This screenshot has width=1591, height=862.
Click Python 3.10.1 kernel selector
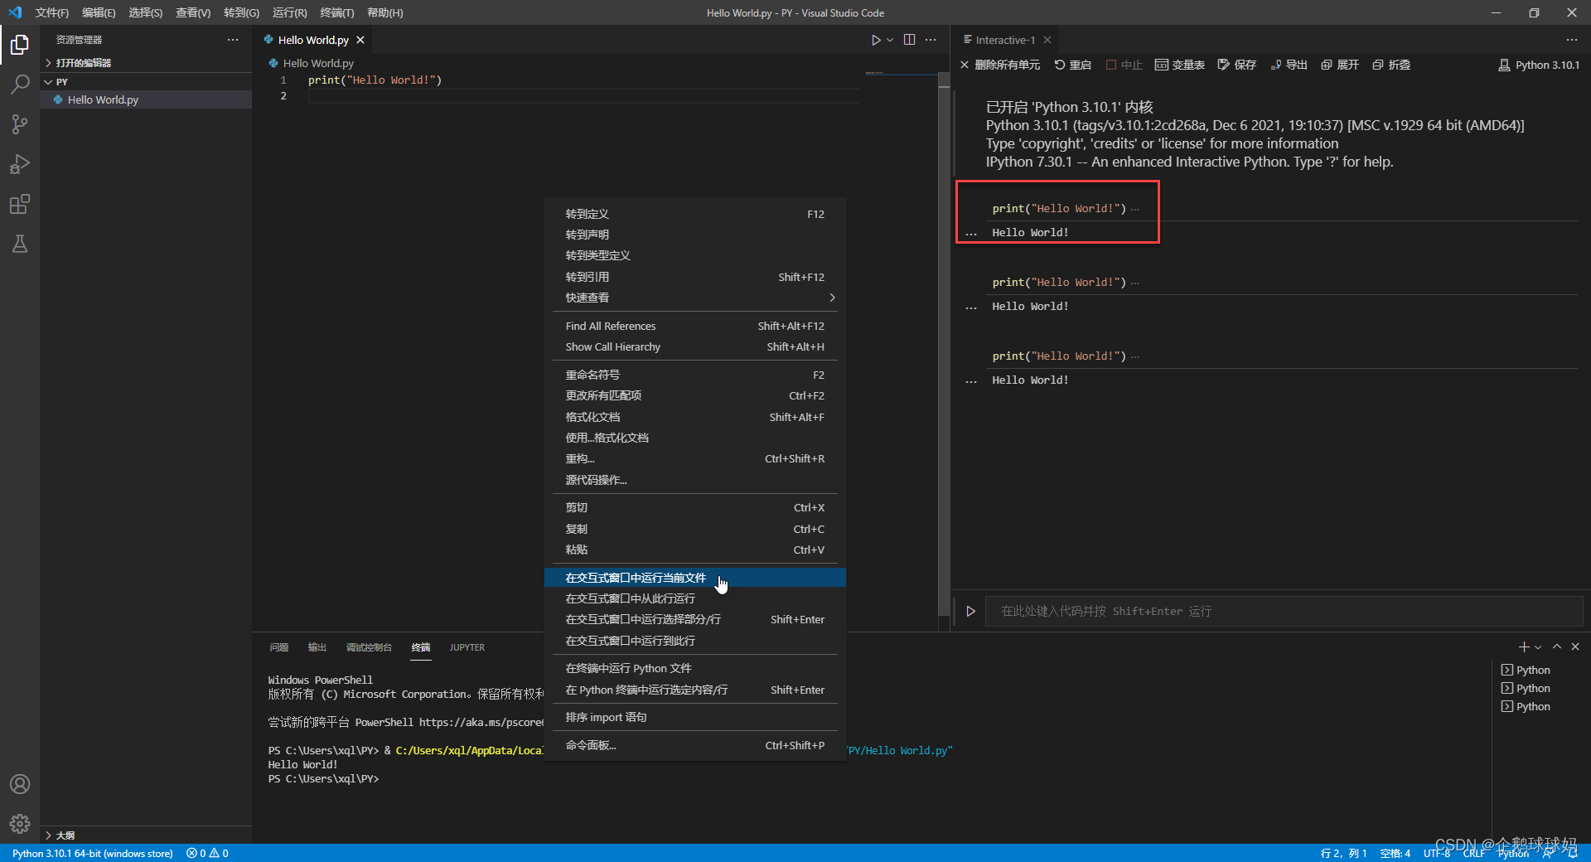point(1539,64)
